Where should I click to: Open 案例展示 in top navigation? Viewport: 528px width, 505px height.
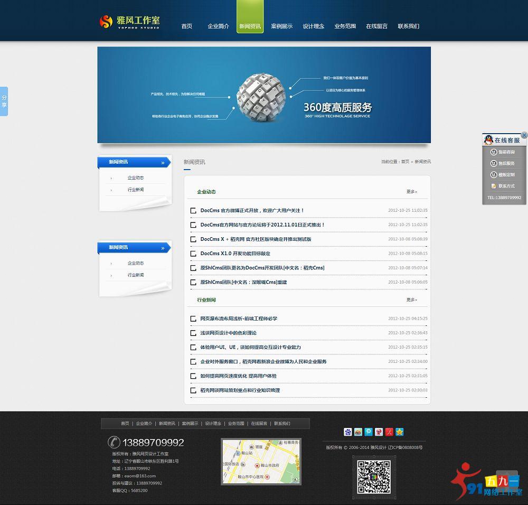(x=281, y=26)
